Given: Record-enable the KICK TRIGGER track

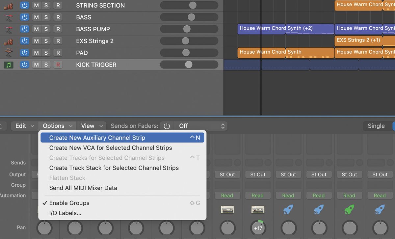Looking at the screenshot, I should [58, 65].
